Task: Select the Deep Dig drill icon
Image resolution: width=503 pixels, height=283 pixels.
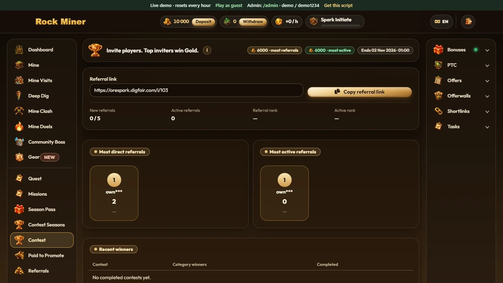Action: (19, 96)
